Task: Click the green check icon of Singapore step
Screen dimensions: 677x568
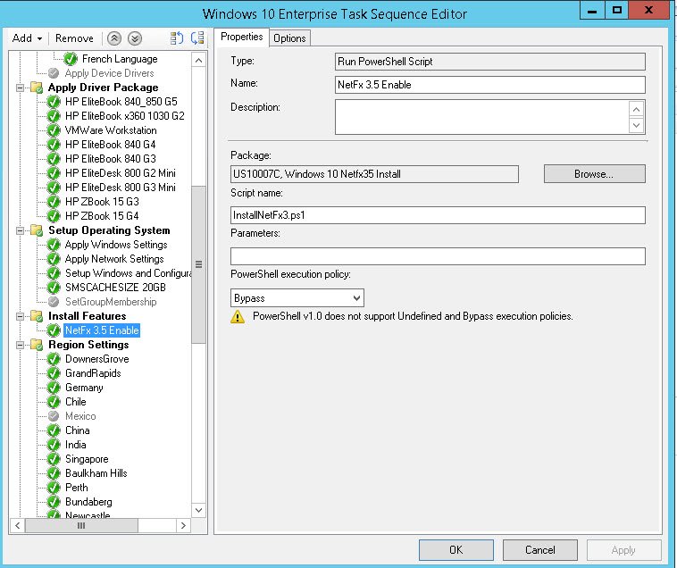Action: [x=54, y=459]
